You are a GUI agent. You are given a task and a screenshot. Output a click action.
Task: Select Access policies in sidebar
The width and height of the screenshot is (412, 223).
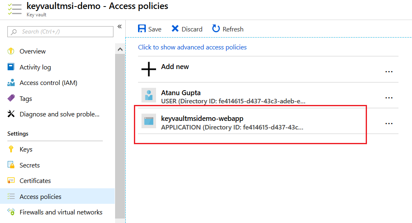pos(57,196)
